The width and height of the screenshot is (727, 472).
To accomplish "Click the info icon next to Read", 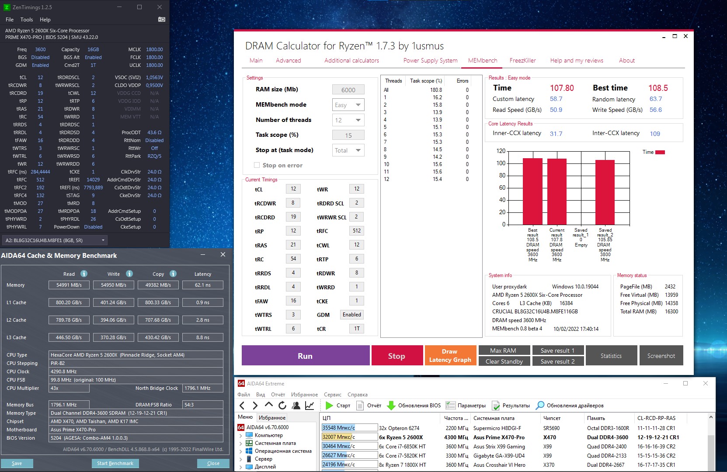I will point(84,274).
